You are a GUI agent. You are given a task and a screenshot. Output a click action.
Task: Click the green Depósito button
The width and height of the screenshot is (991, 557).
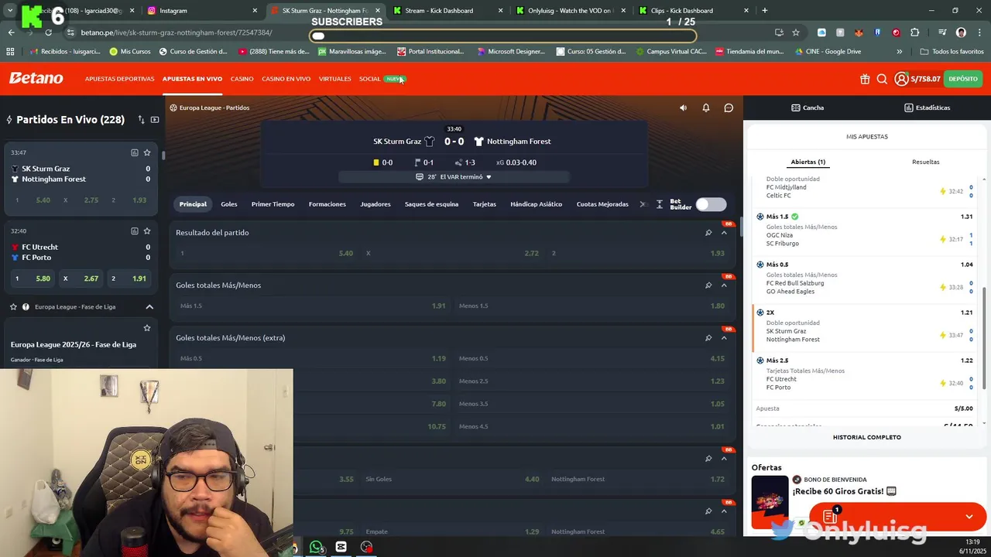click(x=963, y=79)
